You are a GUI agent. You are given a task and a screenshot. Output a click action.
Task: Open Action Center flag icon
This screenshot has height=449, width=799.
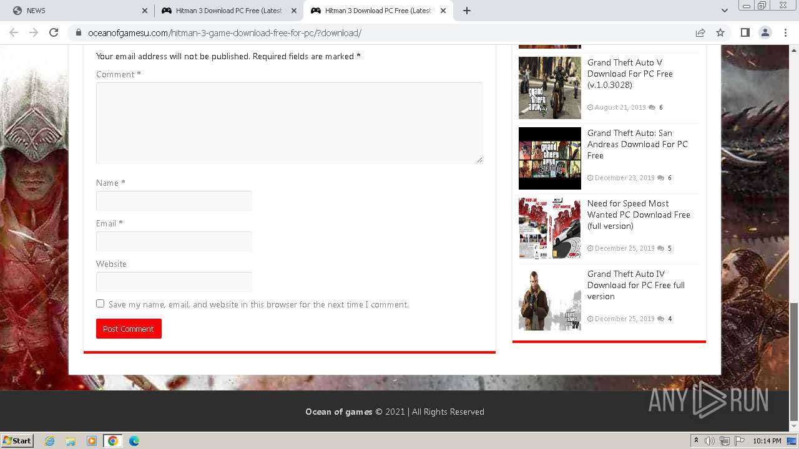(x=740, y=441)
